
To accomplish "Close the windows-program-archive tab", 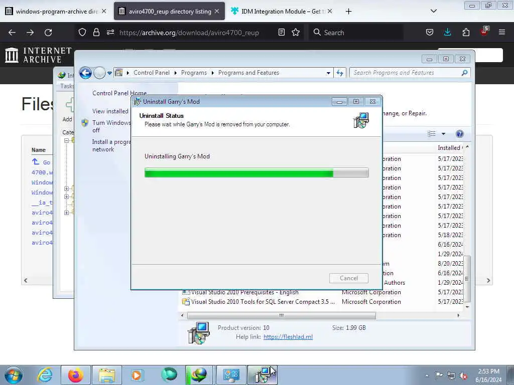I will click(x=104, y=11).
